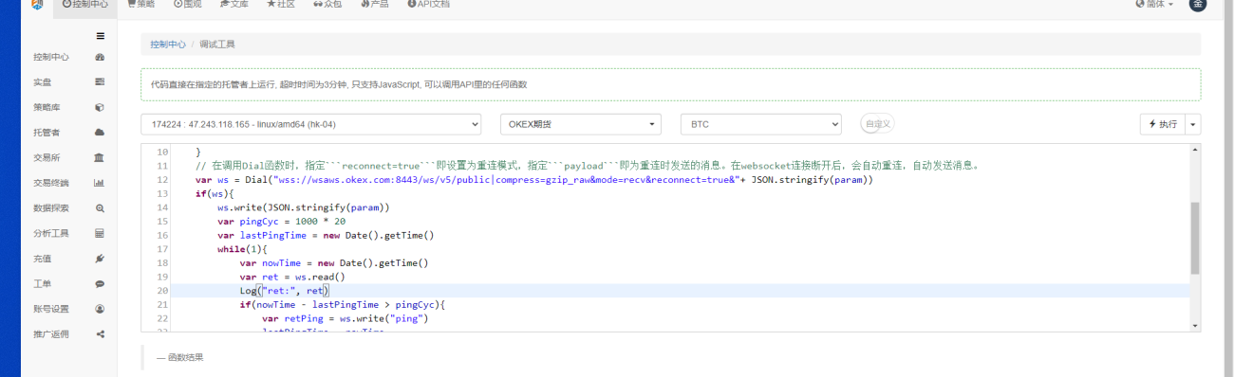Open 分析工具 calculator icon in sidebar
The height and width of the screenshot is (377, 1234).
click(100, 233)
